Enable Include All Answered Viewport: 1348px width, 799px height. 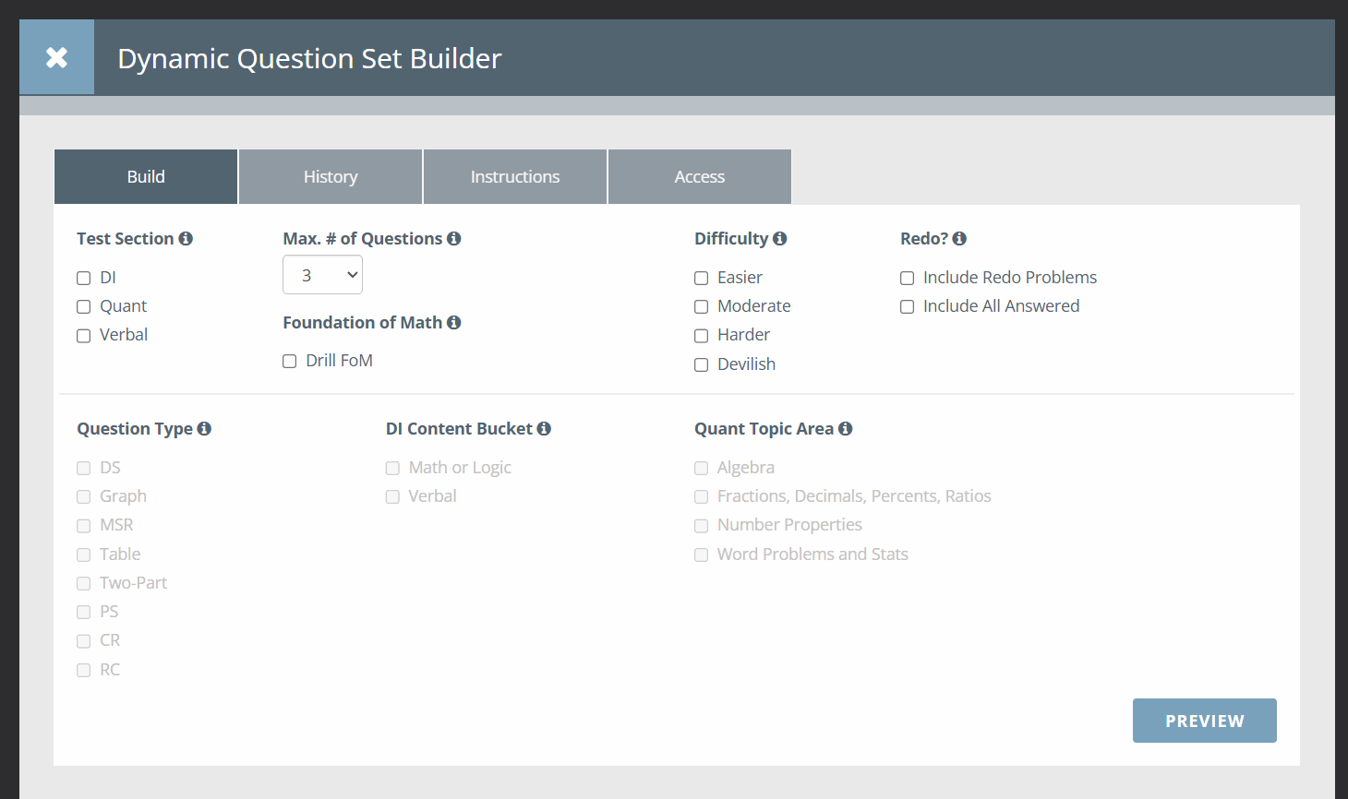tap(907, 306)
